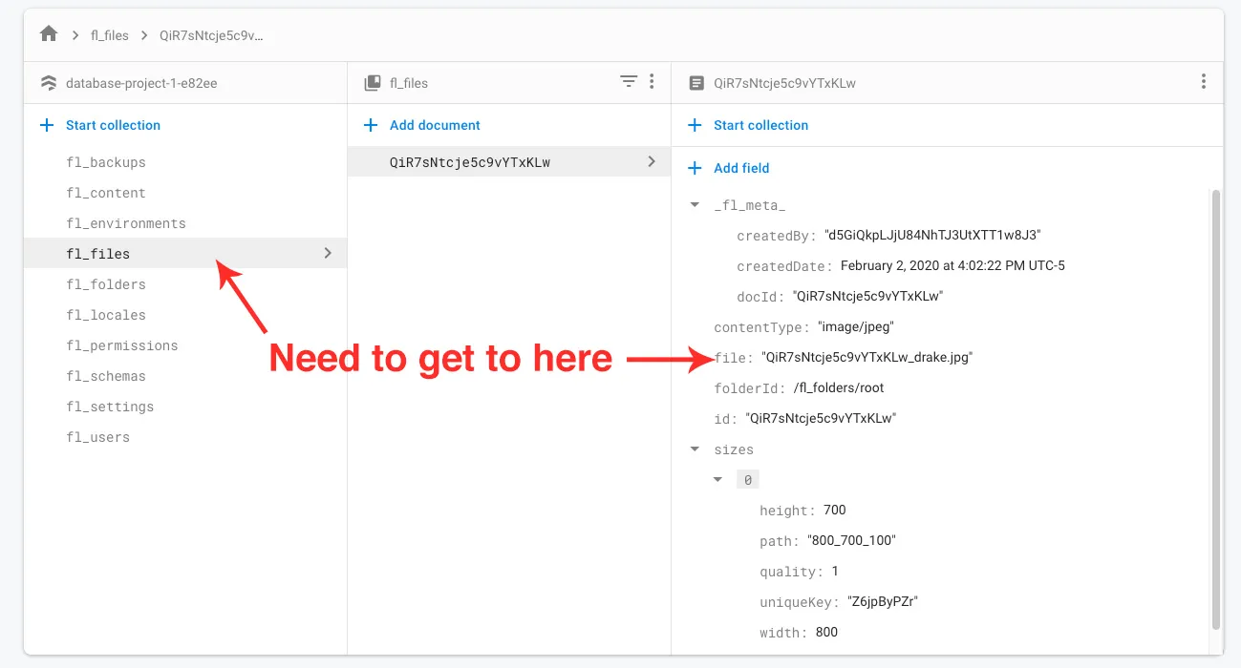Image resolution: width=1241 pixels, height=668 pixels.
Task: Click contentType value "image/jpeg"
Action: pyautogui.click(x=855, y=327)
